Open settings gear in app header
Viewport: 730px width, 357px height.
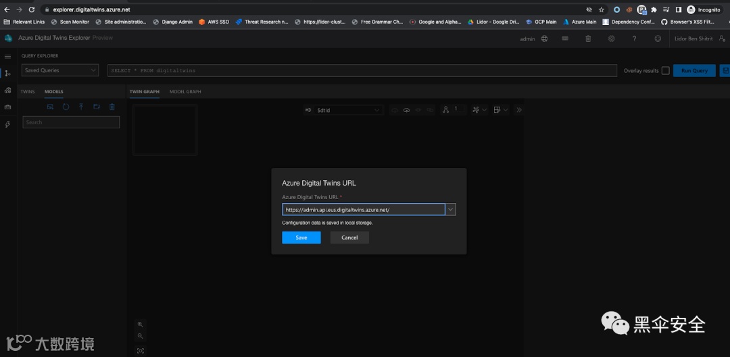click(x=611, y=38)
